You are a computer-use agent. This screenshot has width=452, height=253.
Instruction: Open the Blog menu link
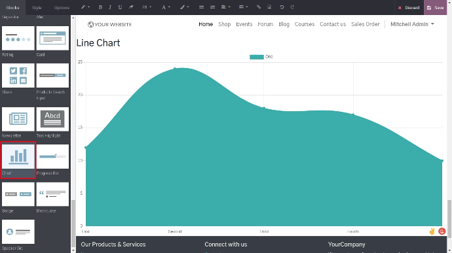click(x=284, y=24)
